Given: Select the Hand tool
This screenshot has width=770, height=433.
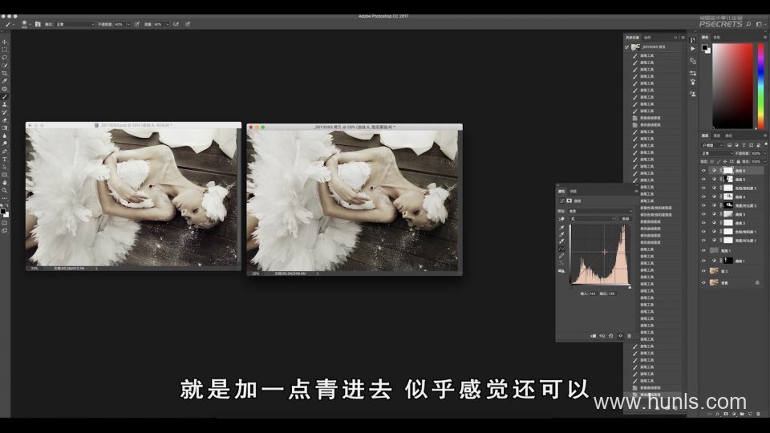Looking at the screenshot, I should pyautogui.click(x=5, y=182).
